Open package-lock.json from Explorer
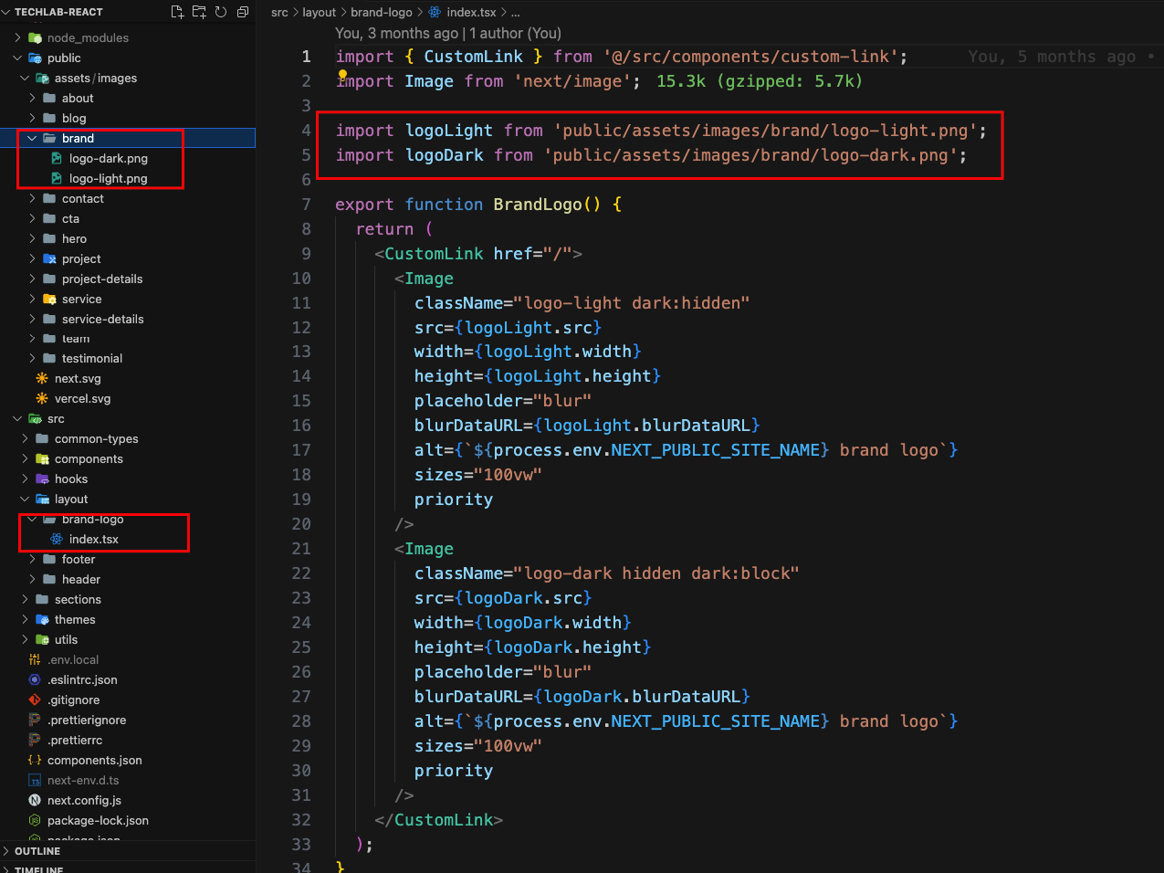This screenshot has height=873, width=1164. (x=98, y=821)
